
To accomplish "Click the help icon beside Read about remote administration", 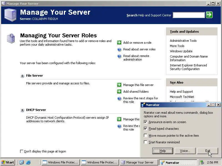I will pyautogui.click(x=119, y=56).
